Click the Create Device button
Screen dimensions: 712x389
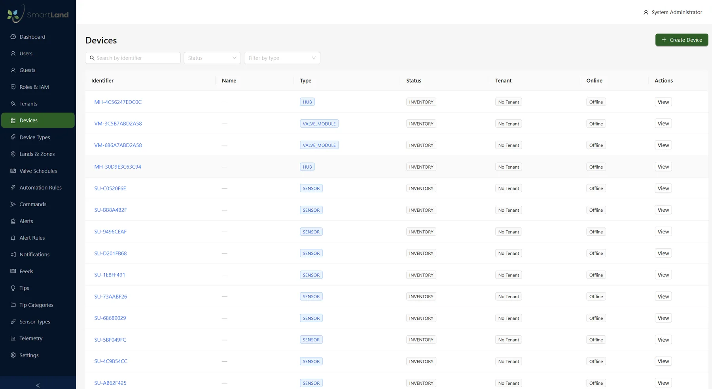(682, 40)
